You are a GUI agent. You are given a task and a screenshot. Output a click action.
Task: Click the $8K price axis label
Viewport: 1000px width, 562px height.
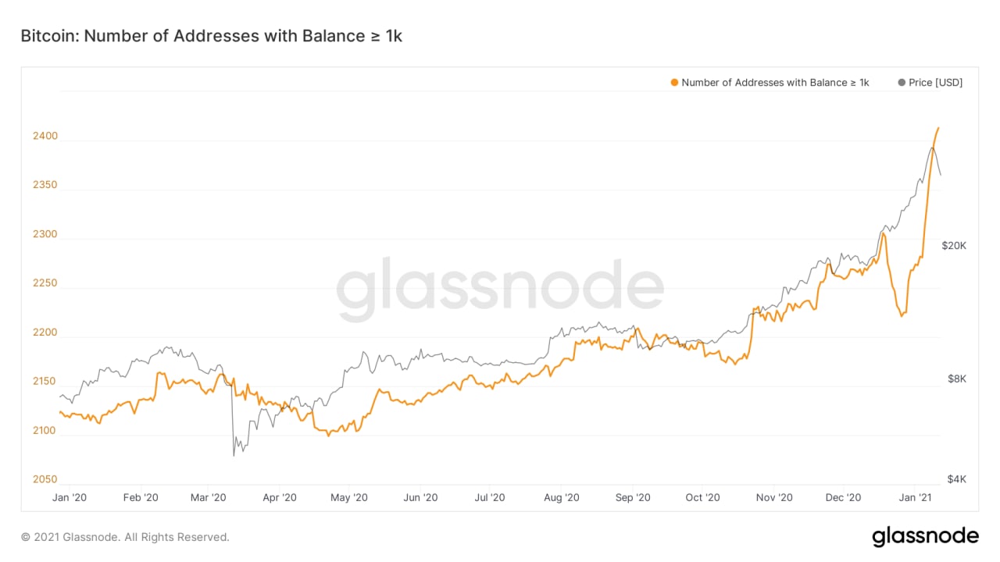957,379
